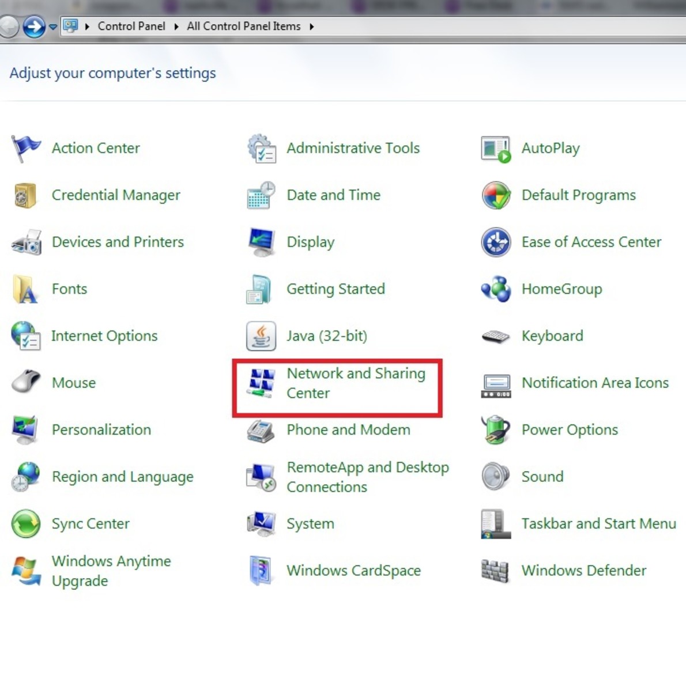Open the HomeGroup spheres icon
686x691 pixels.
point(495,289)
